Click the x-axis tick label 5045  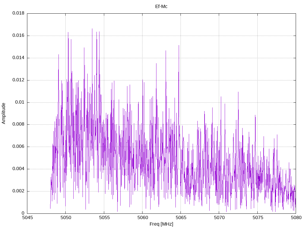coord(27,218)
